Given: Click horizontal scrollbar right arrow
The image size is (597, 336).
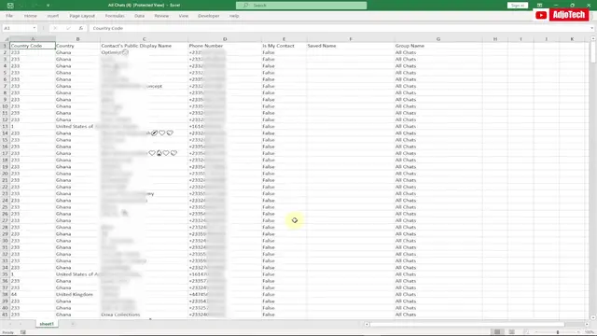Looking at the screenshot, I should coord(587,324).
